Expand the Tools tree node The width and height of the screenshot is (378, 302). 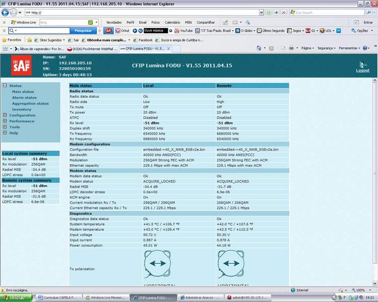coord(5,127)
